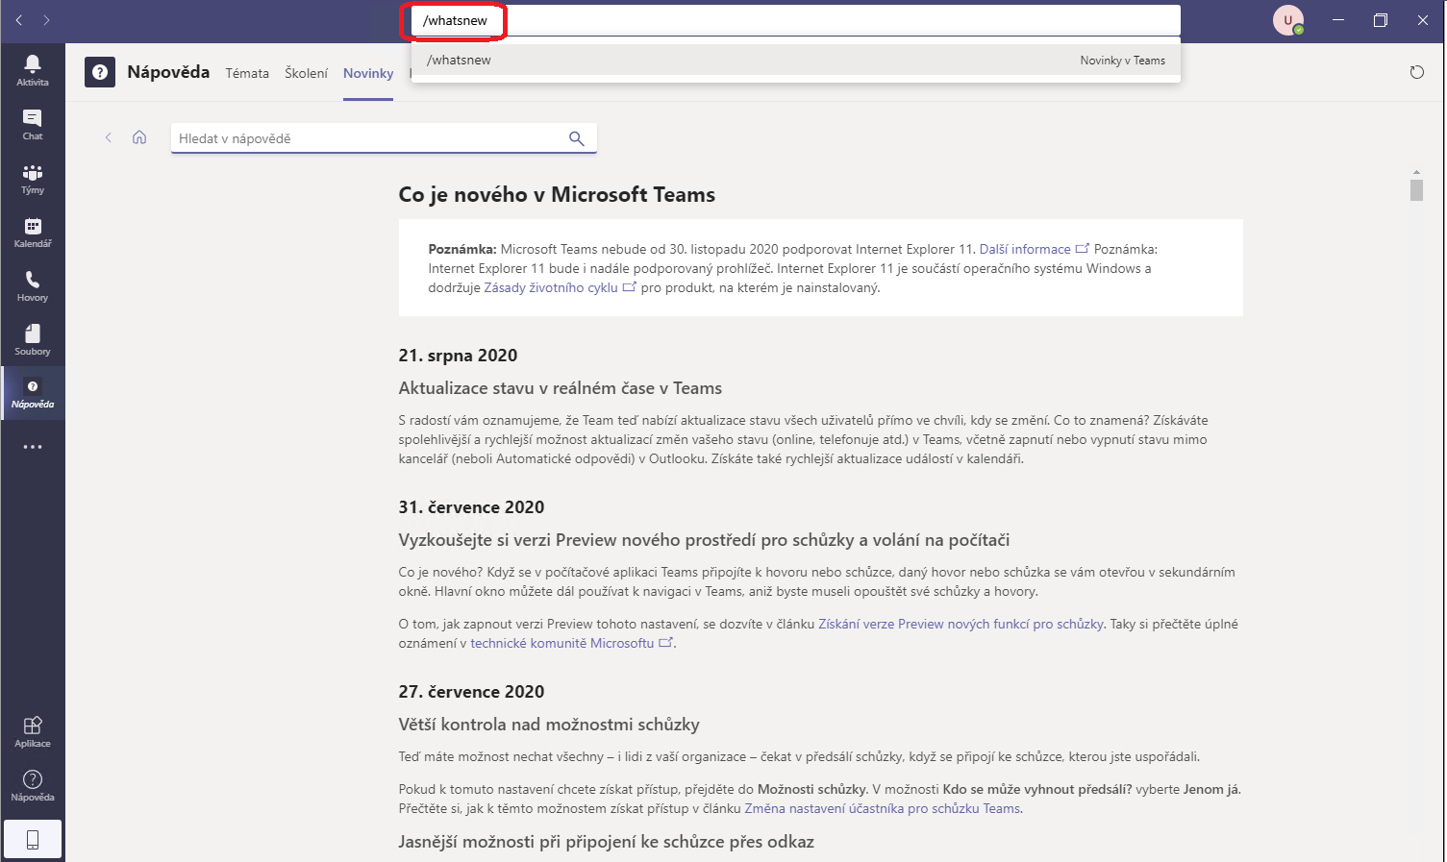Image resolution: width=1447 pixels, height=862 pixels.
Task: Click Aktualizace stavu v reálném čase heading
Action: 560,388
